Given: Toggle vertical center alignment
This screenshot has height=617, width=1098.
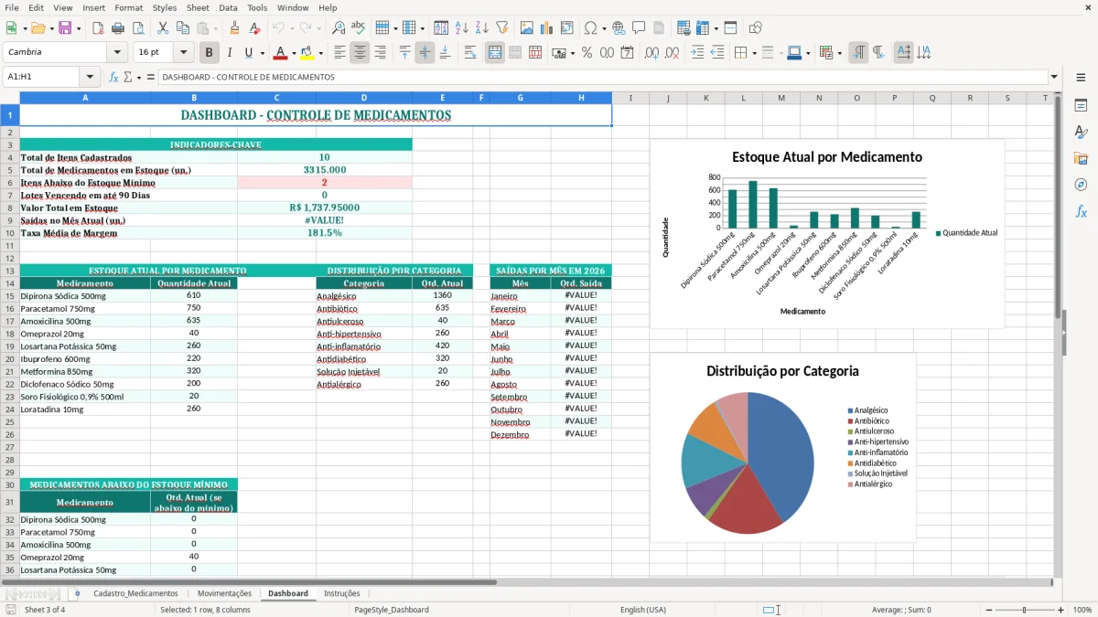Looking at the screenshot, I should pos(425,53).
